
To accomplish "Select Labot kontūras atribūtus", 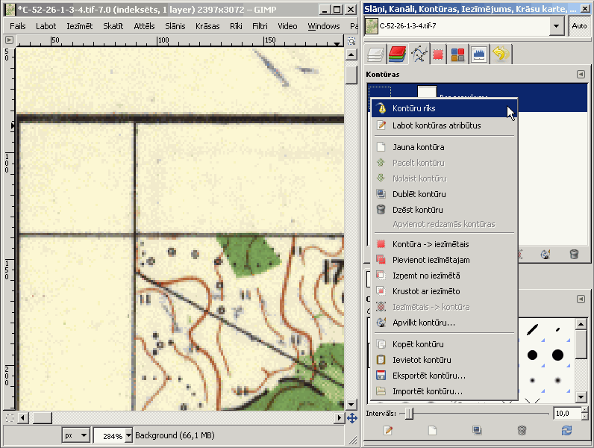I will (x=444, y=125).
